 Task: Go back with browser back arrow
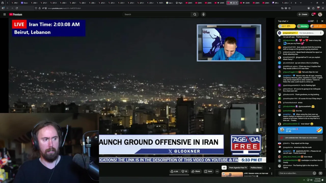[x=8, y=8]
